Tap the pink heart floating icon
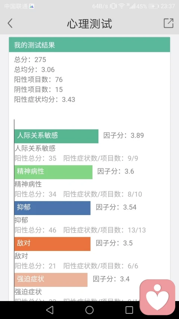 point(157,297)
